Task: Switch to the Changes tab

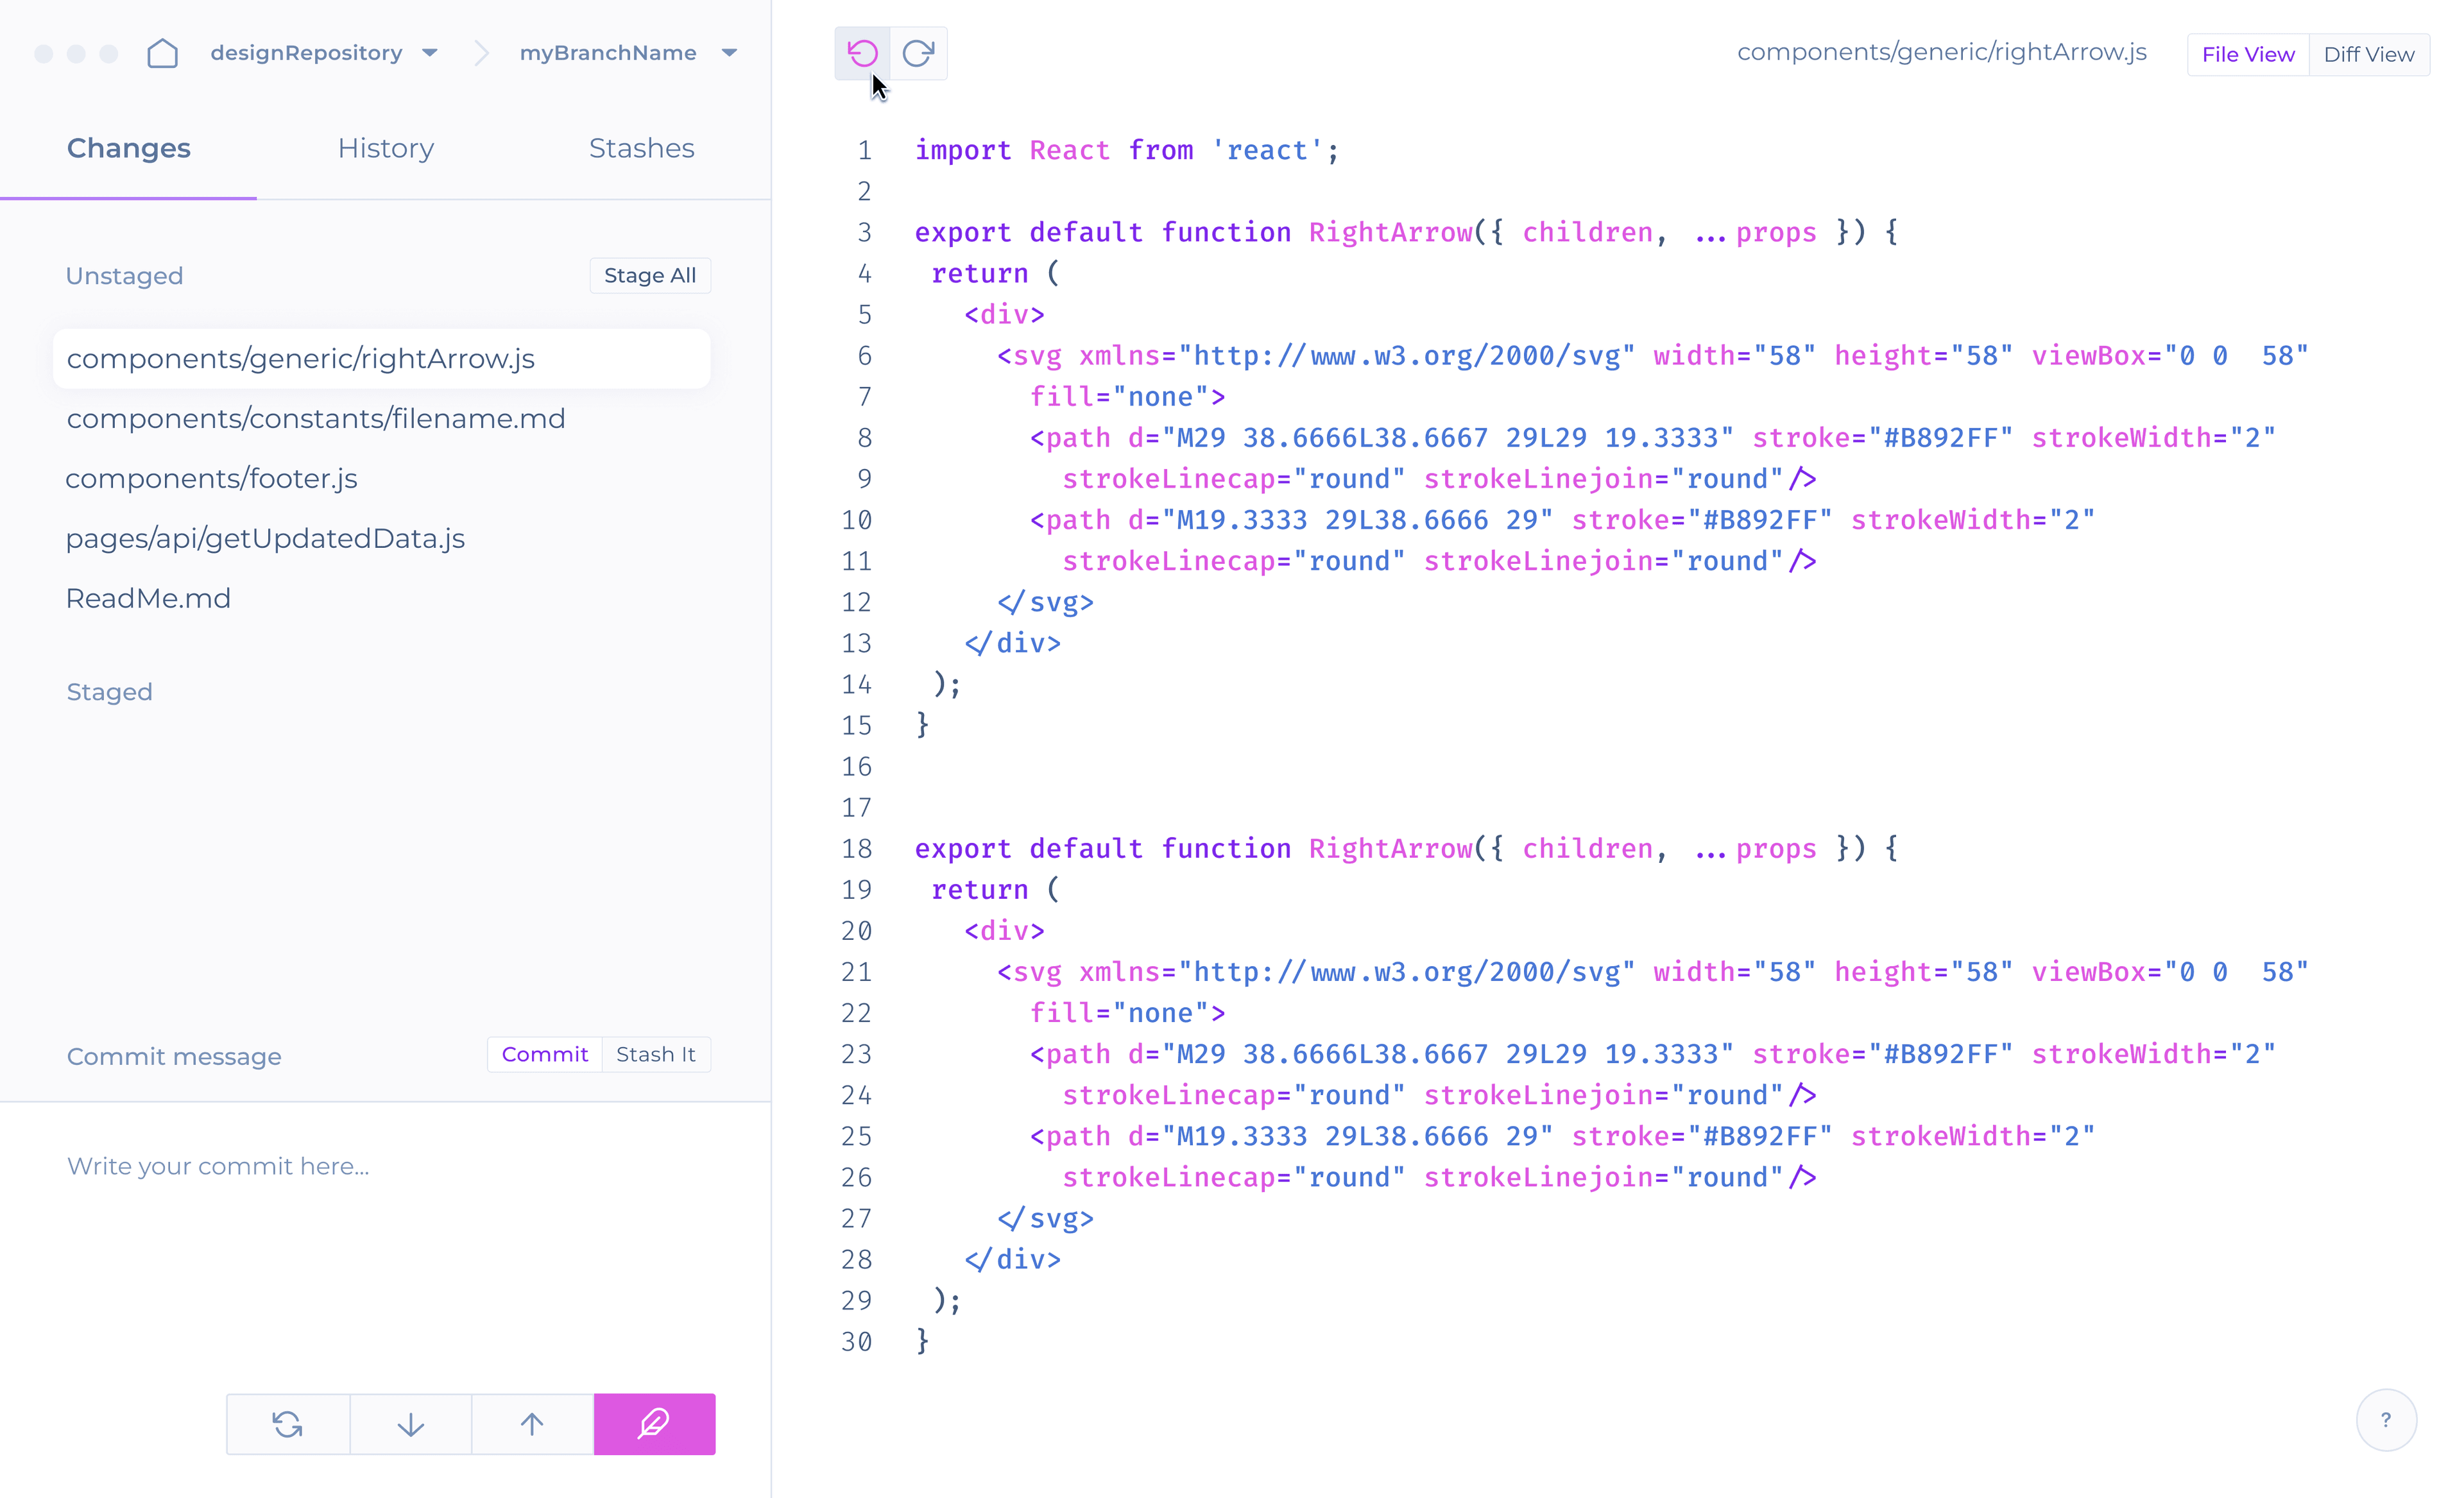Action: (128, 148)
